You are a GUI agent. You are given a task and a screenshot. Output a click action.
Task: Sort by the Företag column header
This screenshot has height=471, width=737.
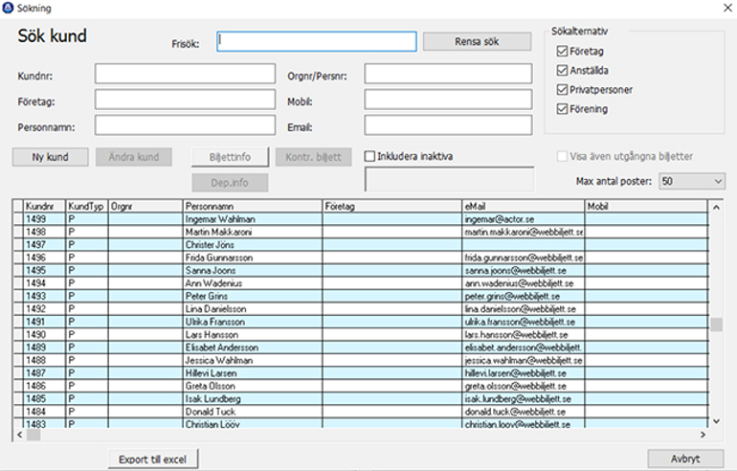pos(392,207)
